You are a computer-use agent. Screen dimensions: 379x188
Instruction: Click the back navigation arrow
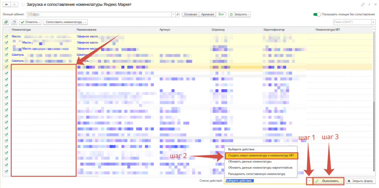click(x=6, y=4)
